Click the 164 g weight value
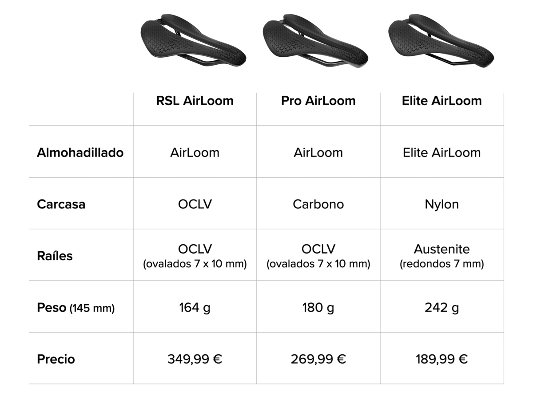Image resolution: width=533 pixels, height=399 pixels. [x=195, y=308]
